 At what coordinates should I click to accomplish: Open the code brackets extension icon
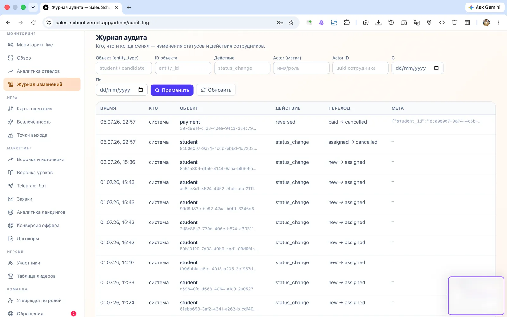442,23
